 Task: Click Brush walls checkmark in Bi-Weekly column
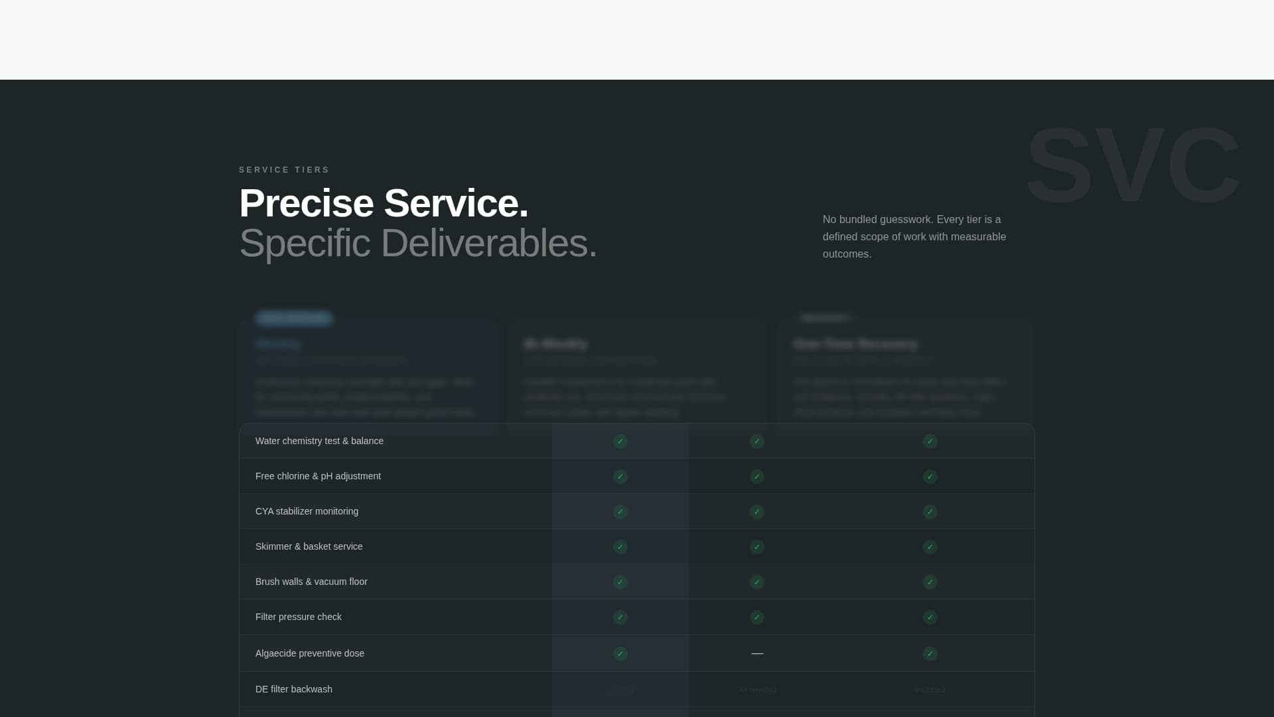(x=757, y=582)
